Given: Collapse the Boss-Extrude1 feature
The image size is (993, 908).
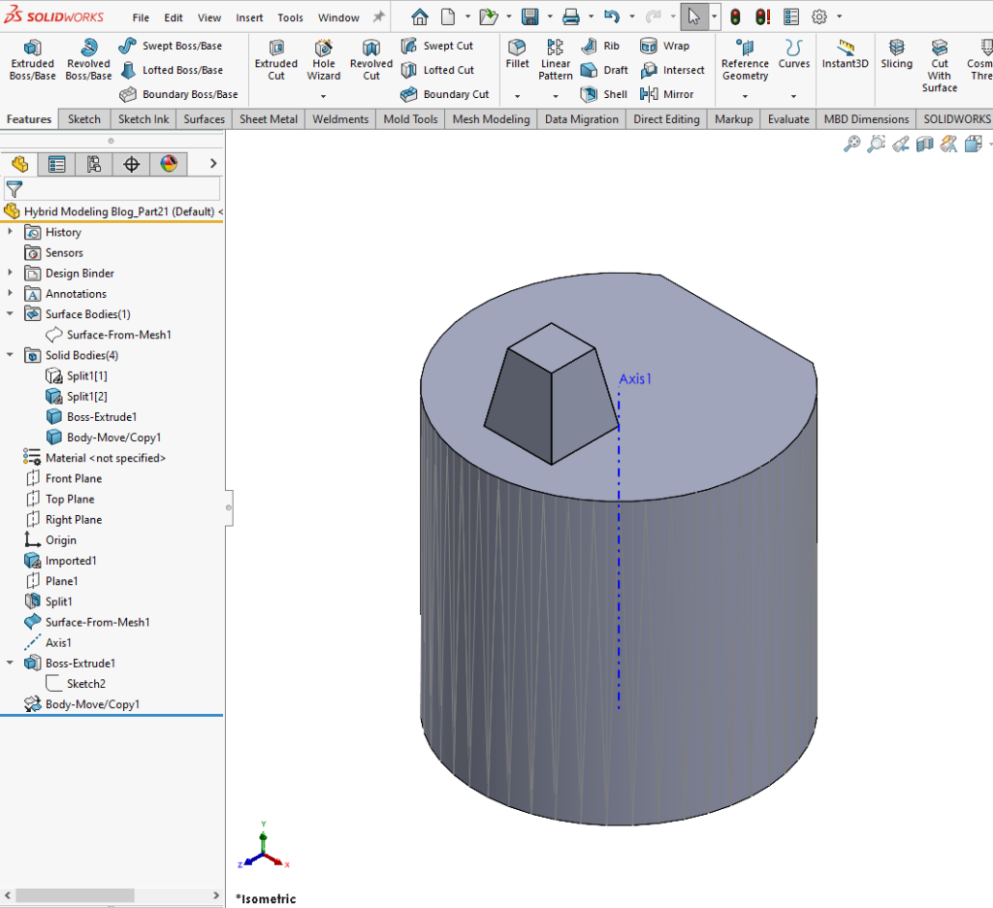Looking at the screenshot, I should pos(12,663).
